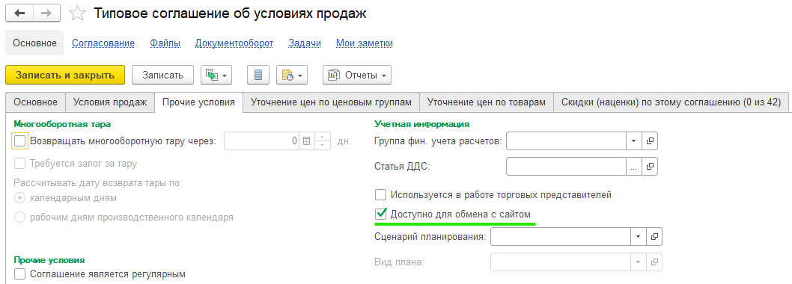Click Записать и закрыть button
Image resolution: width=792 pixels, height=284 pixels.
65,75
